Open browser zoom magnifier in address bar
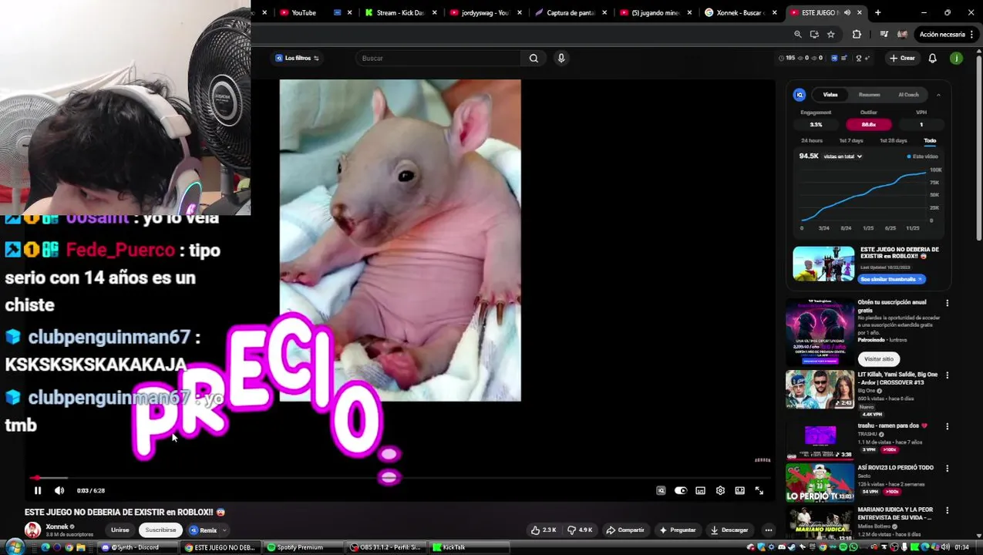 pyautogui.click(x=798, y=34)
